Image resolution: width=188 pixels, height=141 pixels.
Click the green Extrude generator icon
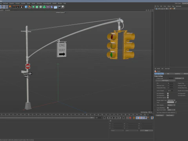click(x=37, y=7)
